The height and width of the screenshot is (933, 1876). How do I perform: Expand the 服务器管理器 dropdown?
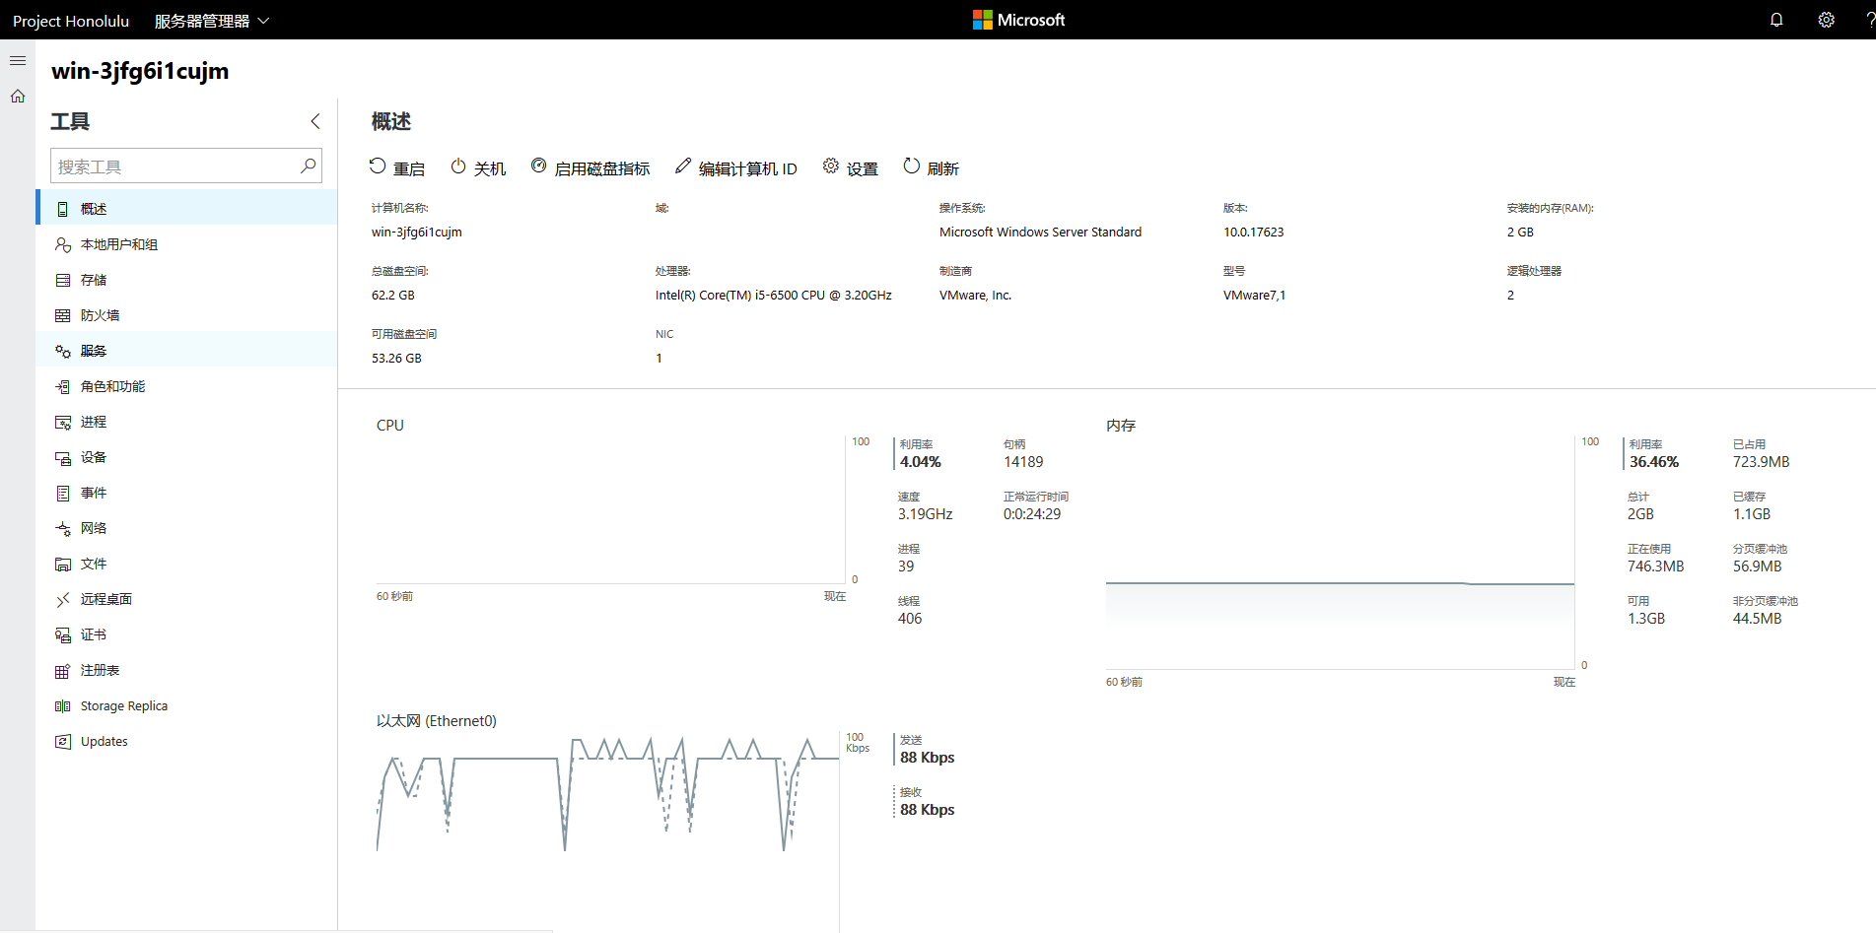(x=211, y=21)
